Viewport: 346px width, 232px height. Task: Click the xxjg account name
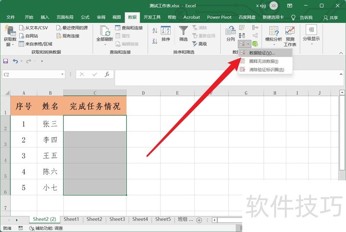tap(261, 6)
